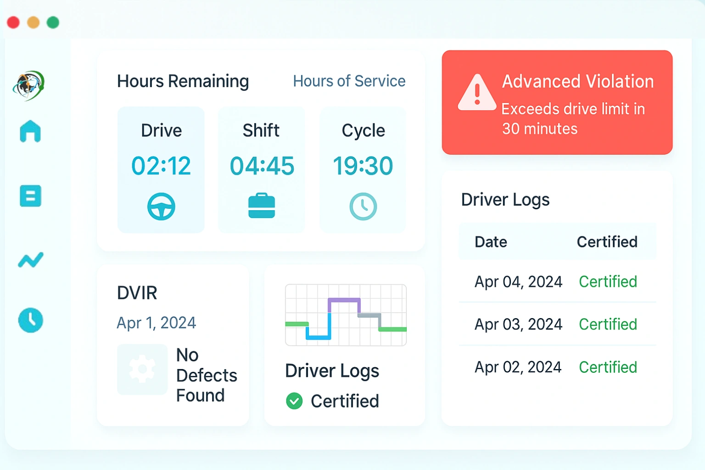Viewport: 705px width, 470px height.
Task: Select the analytics trend icon in sidebar
Action: pyautogui.click(x=30, y=261)
